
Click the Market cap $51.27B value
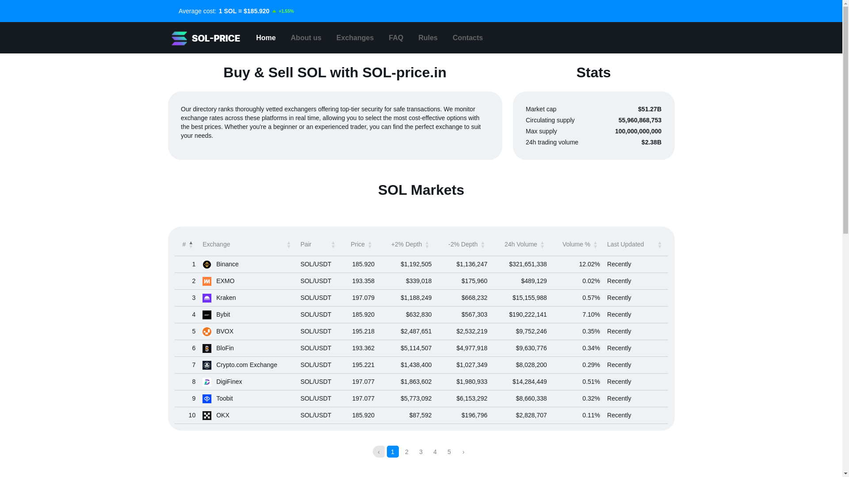650,109
